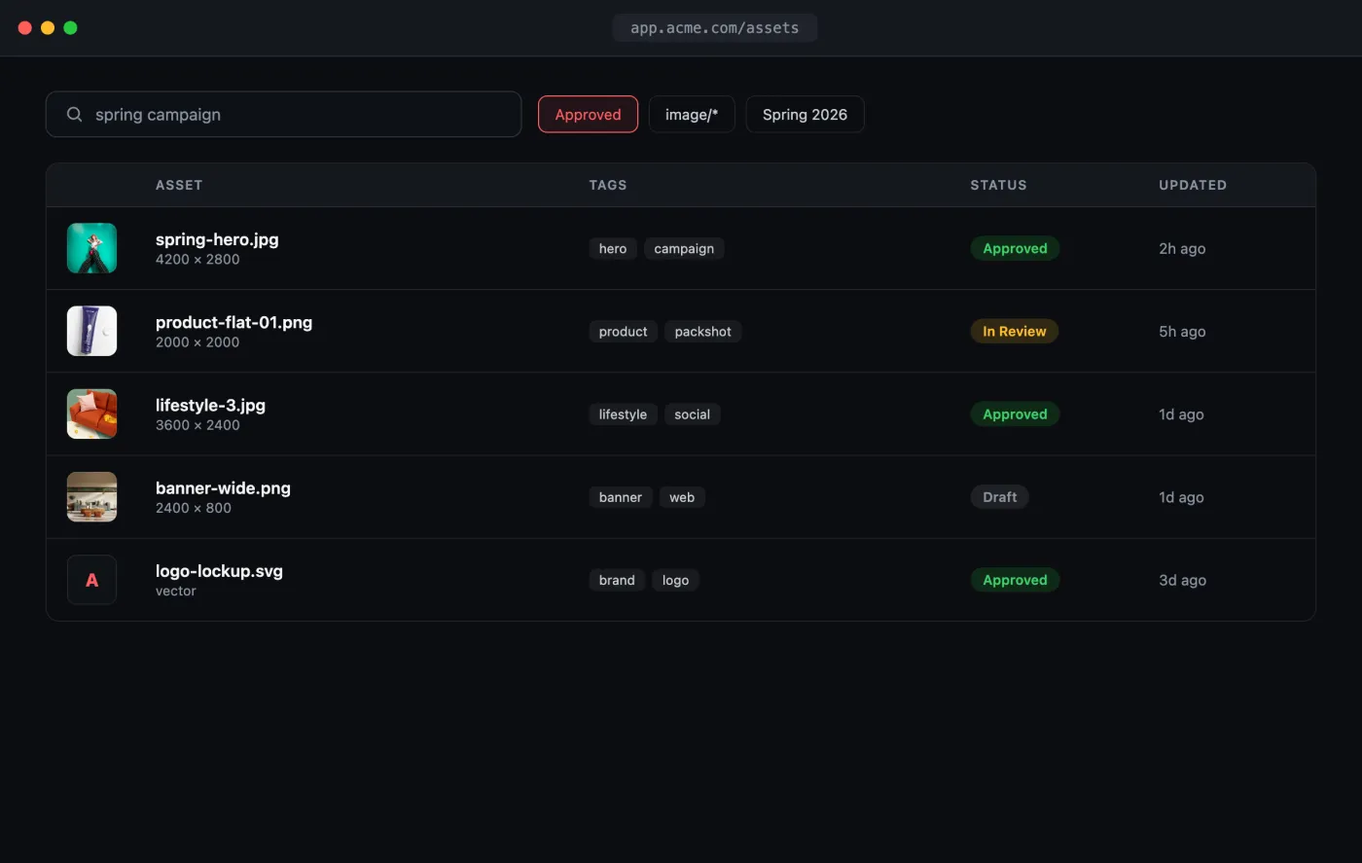Click the logo tag
Screen dimensions: 1362x863
[675, 580]
